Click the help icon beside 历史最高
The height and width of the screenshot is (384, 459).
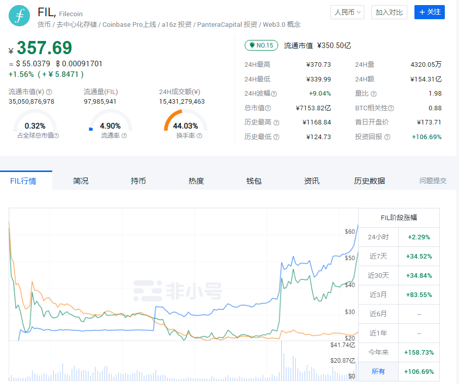coord(276,122)
